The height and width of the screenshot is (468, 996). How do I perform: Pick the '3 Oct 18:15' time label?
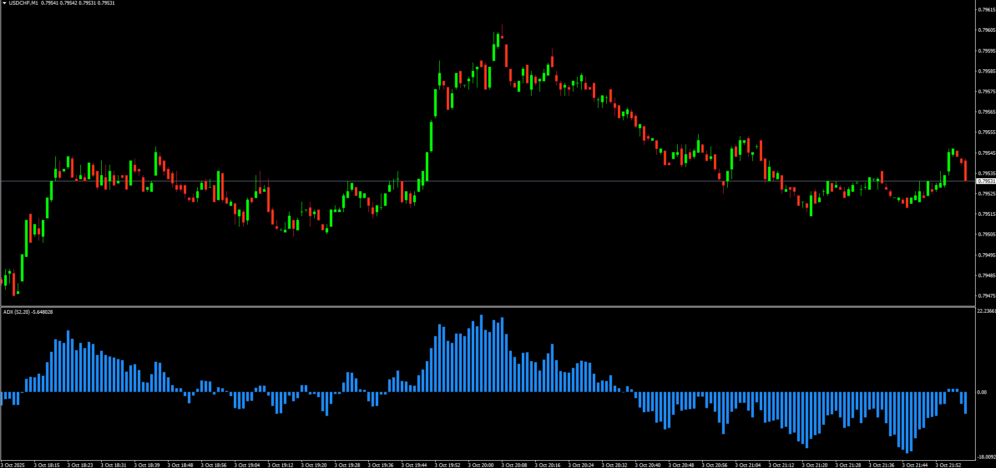pyautogui.click(x=47, y=465)
